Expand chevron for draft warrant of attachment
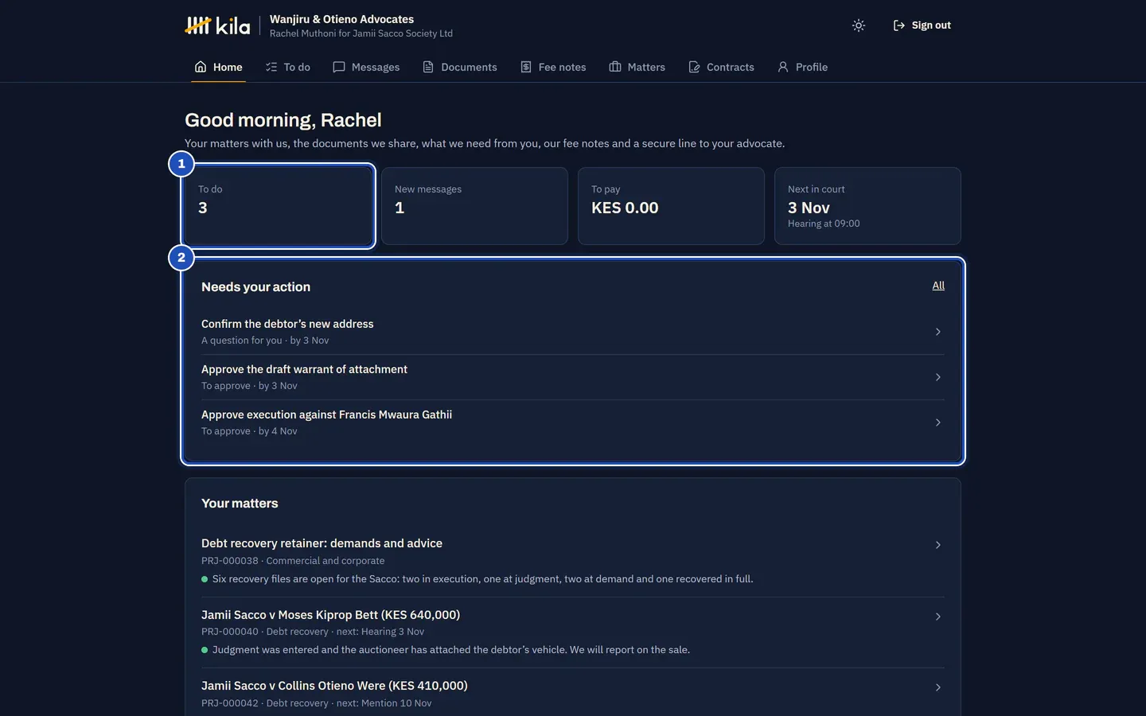The width and height of the screenshot is (1146, 716). pyautogui.click(x=938, y=377)
